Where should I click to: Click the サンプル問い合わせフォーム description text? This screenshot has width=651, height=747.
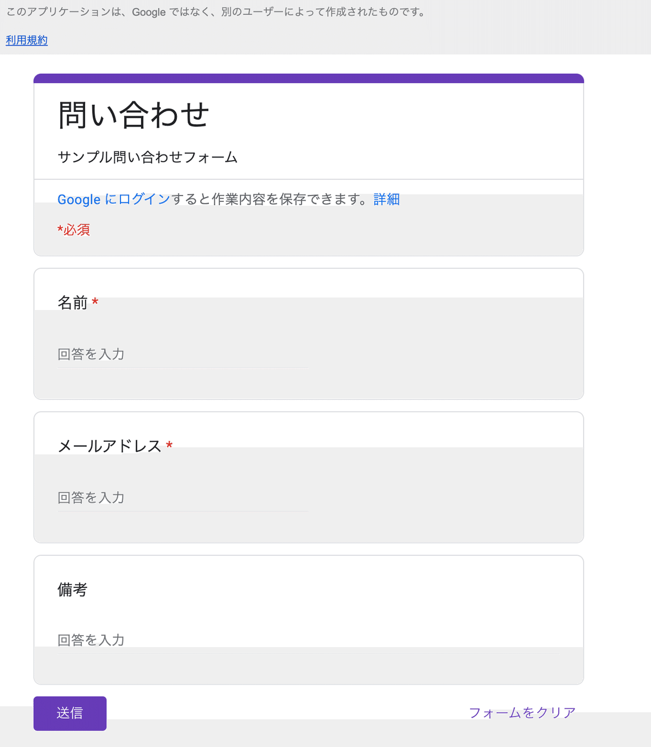click(148, 157)
